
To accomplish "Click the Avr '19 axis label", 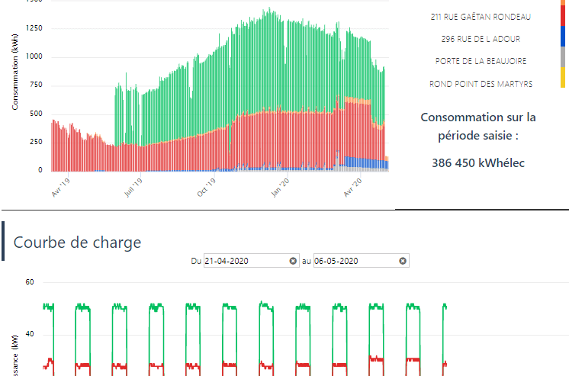I will (60, 188).
